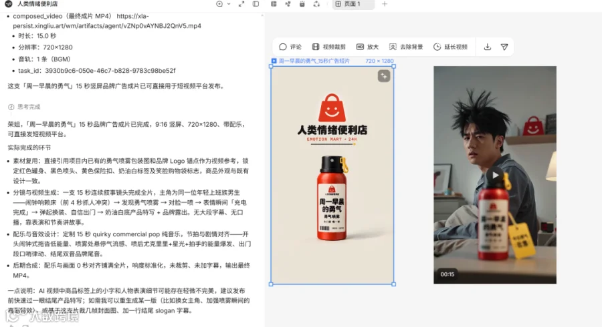Click the gift box icon in top bar
Screen dimensions: 602x327
click(x=302, y=4)
